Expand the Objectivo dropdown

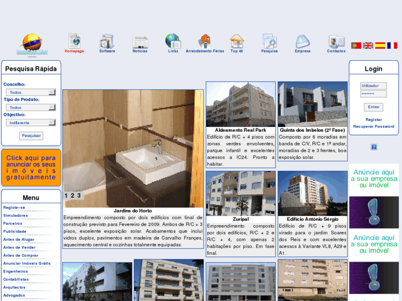(x=31, y=123)
